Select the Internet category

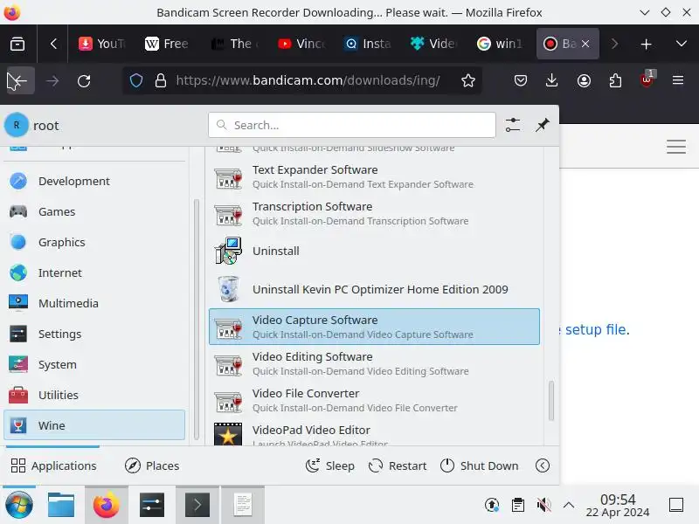[94, 272]
